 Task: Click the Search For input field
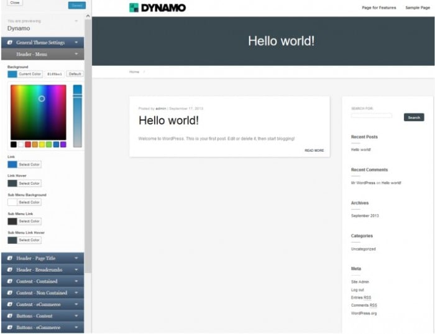(372, 116)
